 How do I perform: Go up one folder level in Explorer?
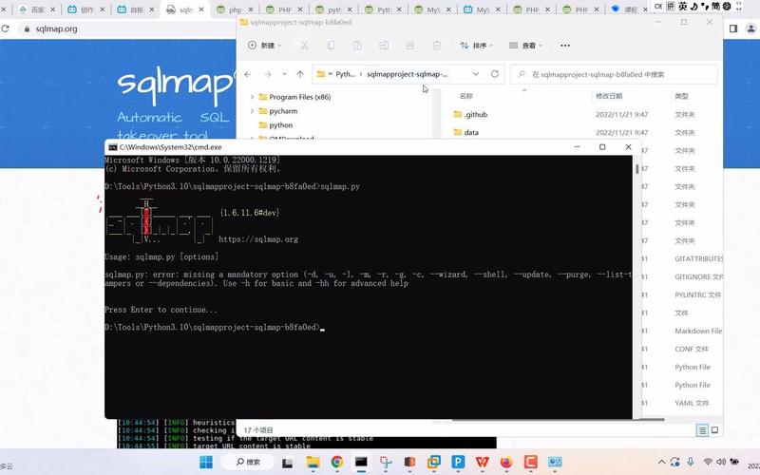coord(300,74)
